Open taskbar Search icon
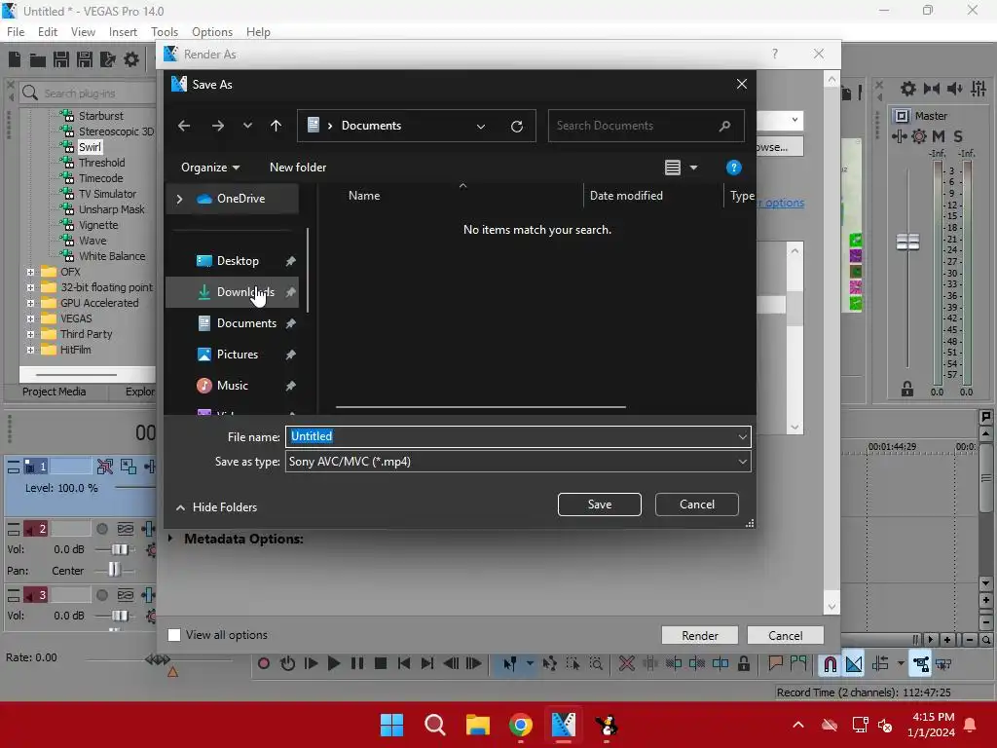This screenshot has height=748, width=997. tap(435, 725)
